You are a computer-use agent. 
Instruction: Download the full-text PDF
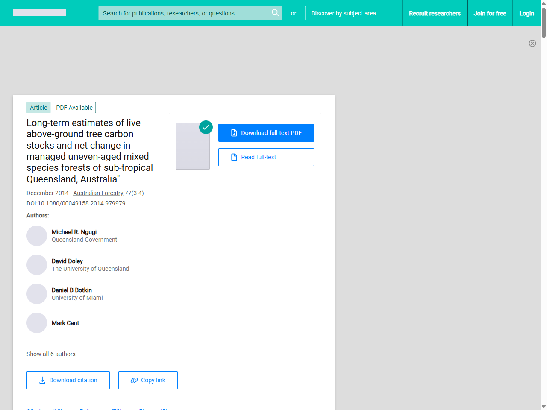click(x=266, y=133)
